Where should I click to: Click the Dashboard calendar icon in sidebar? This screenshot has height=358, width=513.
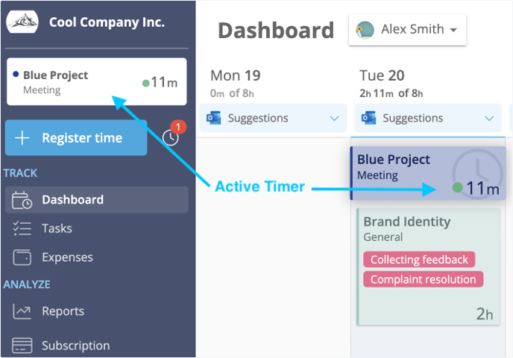22,200
